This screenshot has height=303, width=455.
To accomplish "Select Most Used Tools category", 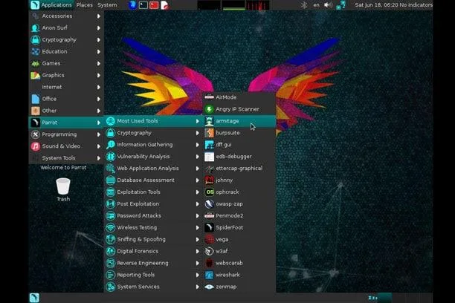I will click(153, 121).
